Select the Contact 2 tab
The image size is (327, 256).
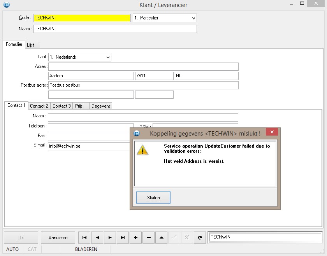pos(39,106)
